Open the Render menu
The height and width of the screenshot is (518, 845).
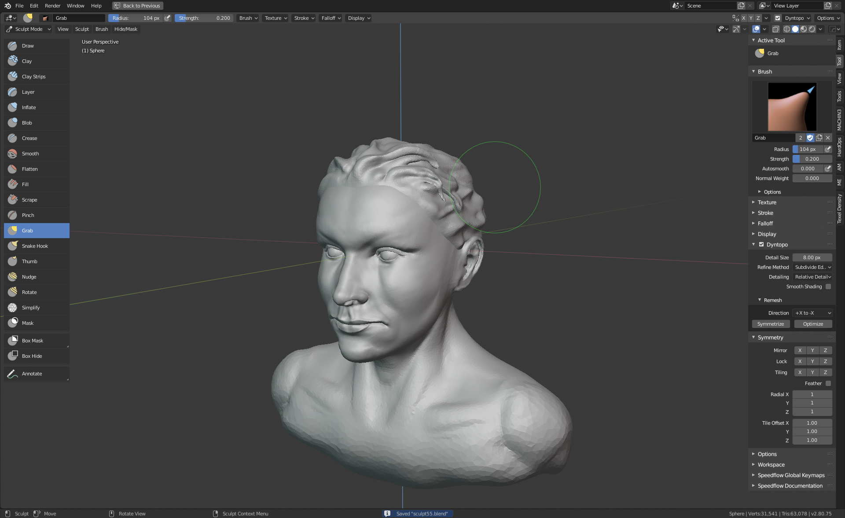[x=52, y=6]
